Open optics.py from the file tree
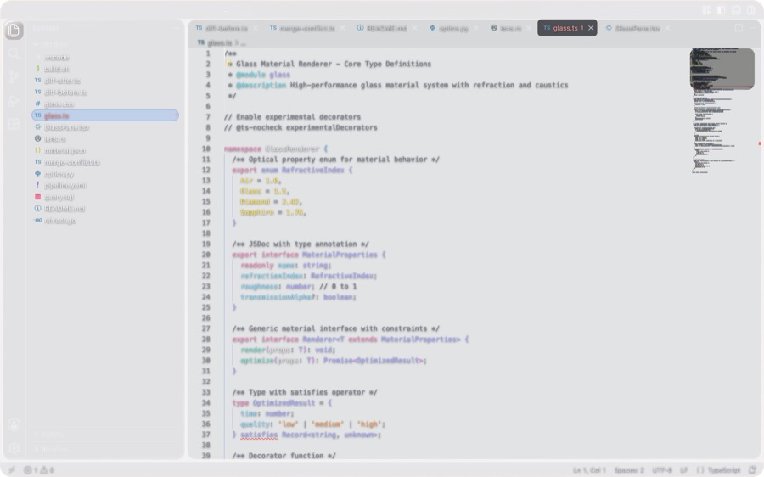The width and height of the screenshot is (764, 477). pyautogui.click(x=104, y=175)
